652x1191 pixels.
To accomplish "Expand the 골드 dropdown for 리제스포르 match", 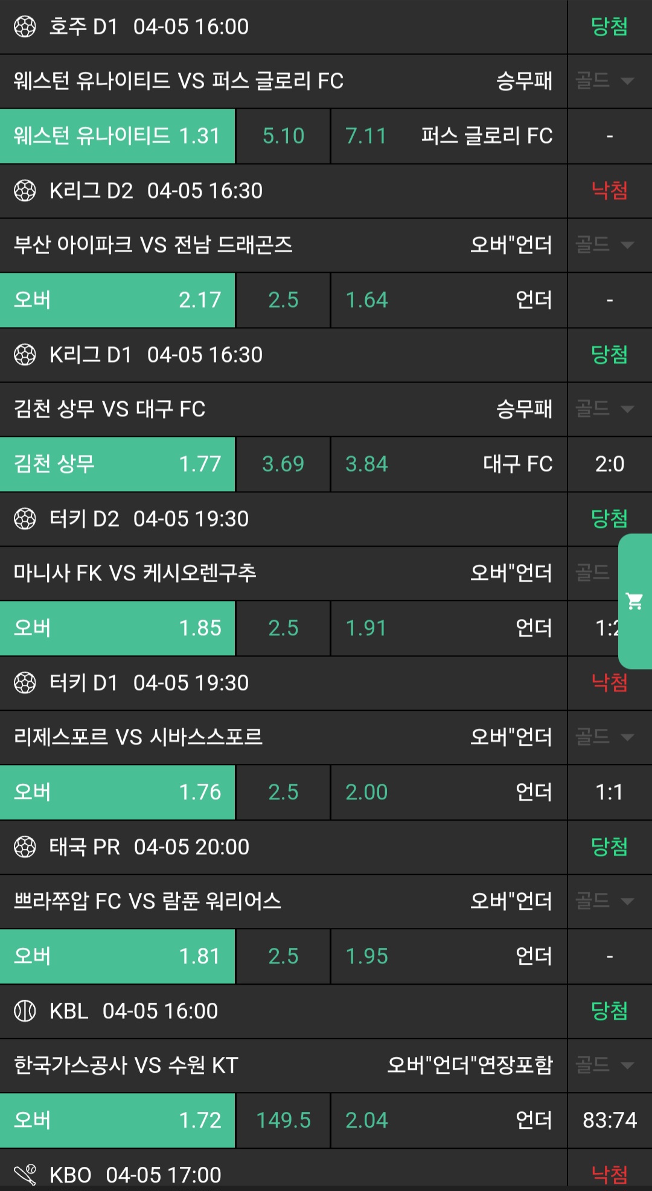I will tap(604, 737).
